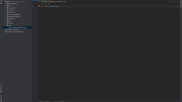The image size is (182, 102).
Task: Click the error count indicator in the editor
Action: point(170,2)
